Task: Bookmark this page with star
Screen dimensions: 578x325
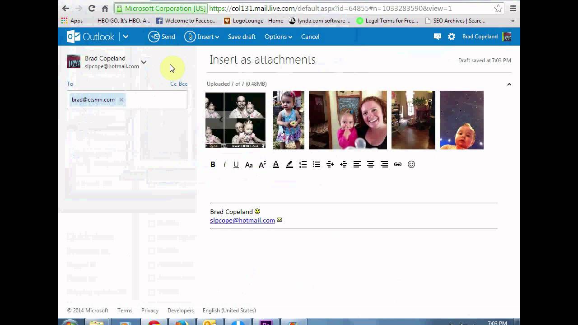Action: click(x=498, y=8)
